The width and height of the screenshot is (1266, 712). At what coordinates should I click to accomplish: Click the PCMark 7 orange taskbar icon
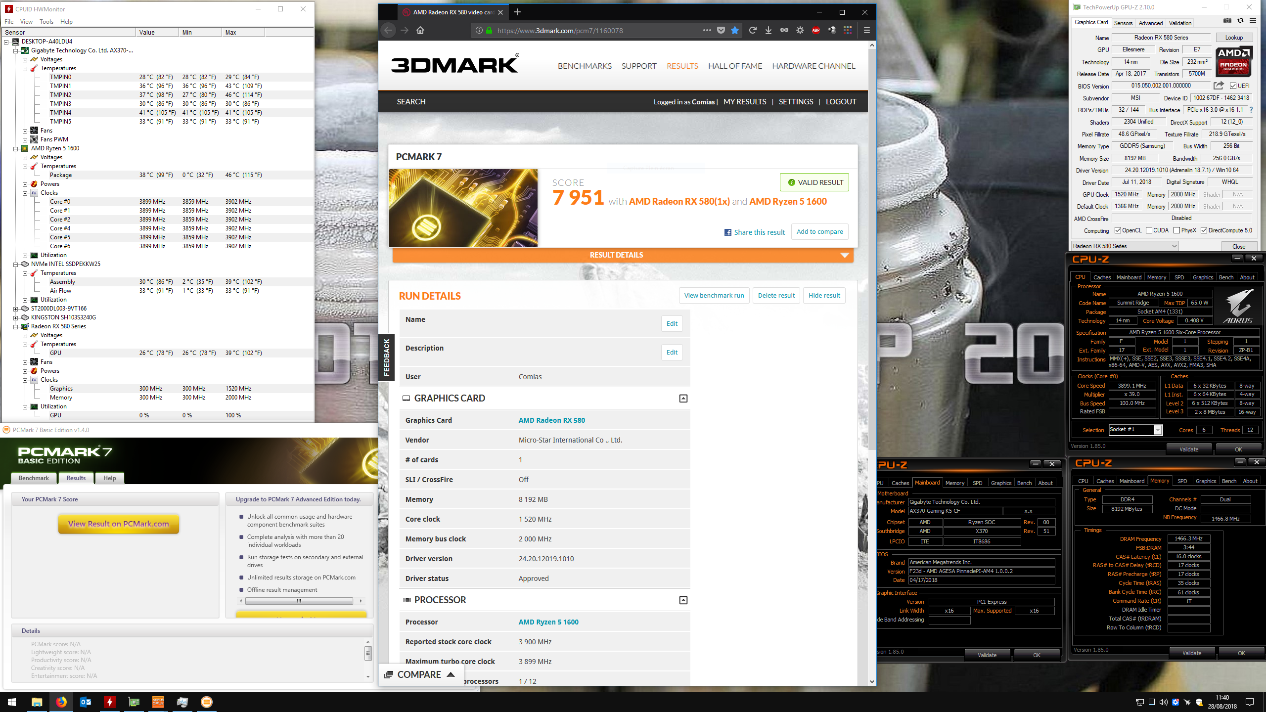coord(207,702)
